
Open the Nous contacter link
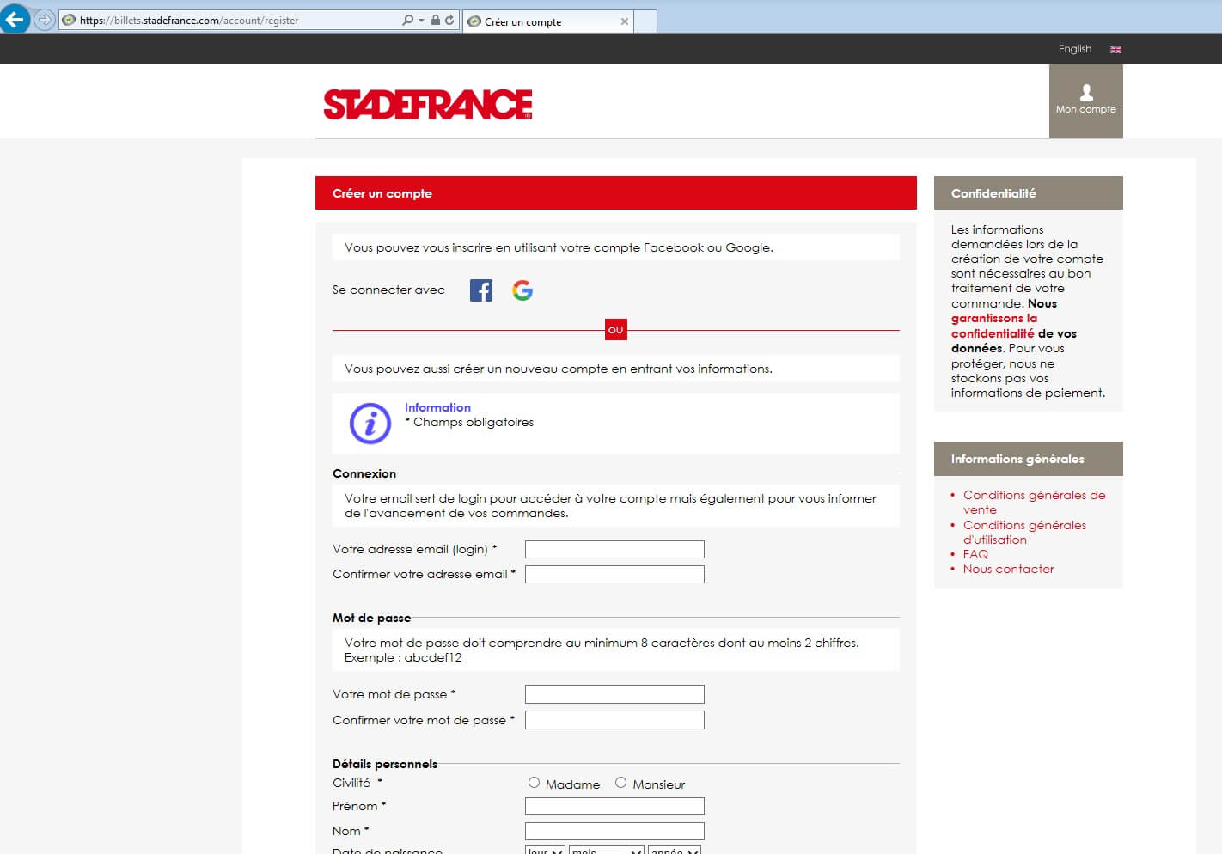1008,569
